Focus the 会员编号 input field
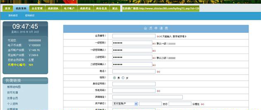This screenshot has width=261, height=110. pyautogui.click(x=134, y=36)
